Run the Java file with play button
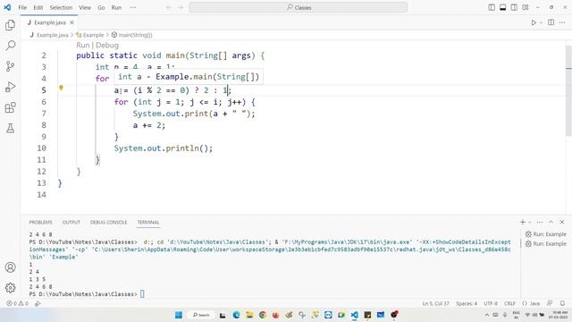The width and height of the screenshot is (572, 322). point(534,22)
